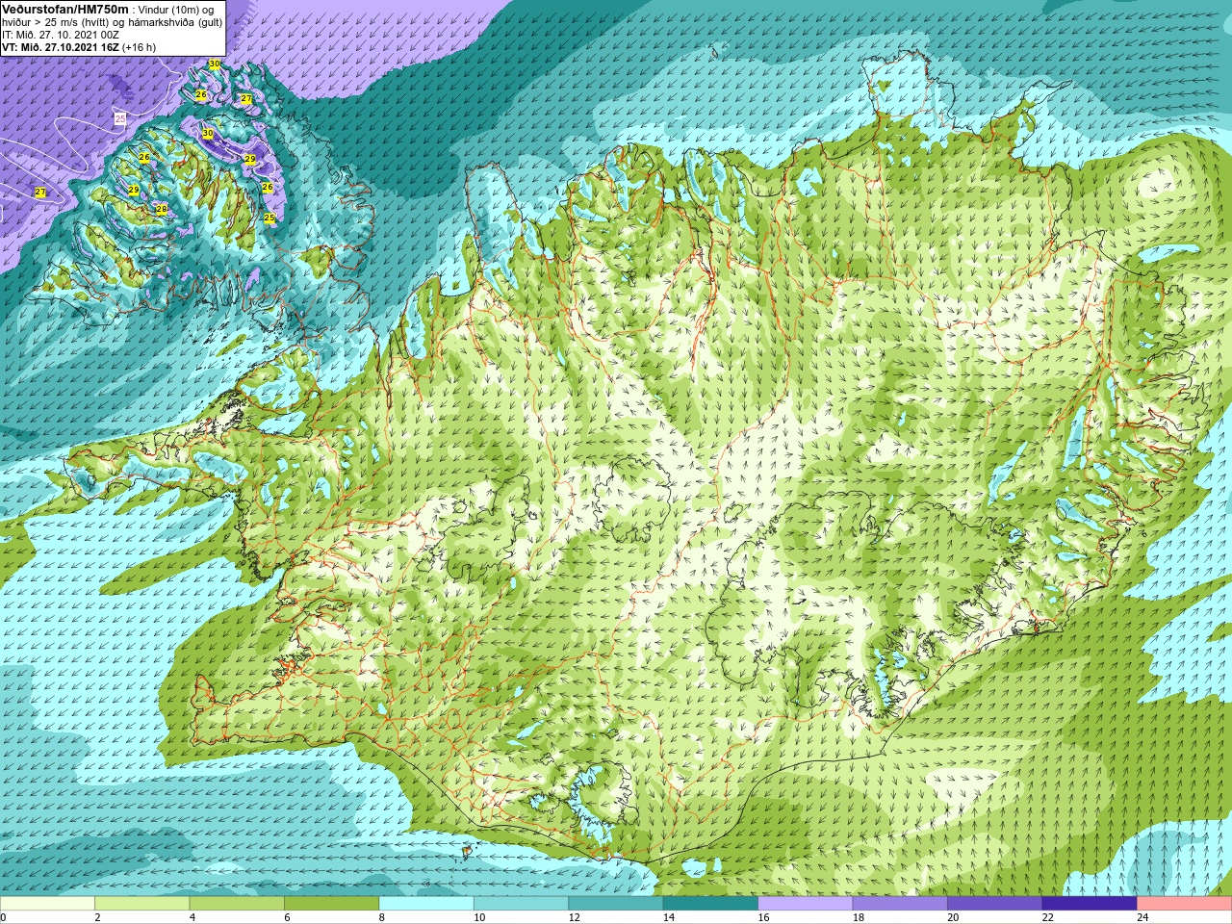Click the 10–12 m/s turquoise legend swatch
Viewport: 1232px width, 924px height.
click(x=522, y=904)
